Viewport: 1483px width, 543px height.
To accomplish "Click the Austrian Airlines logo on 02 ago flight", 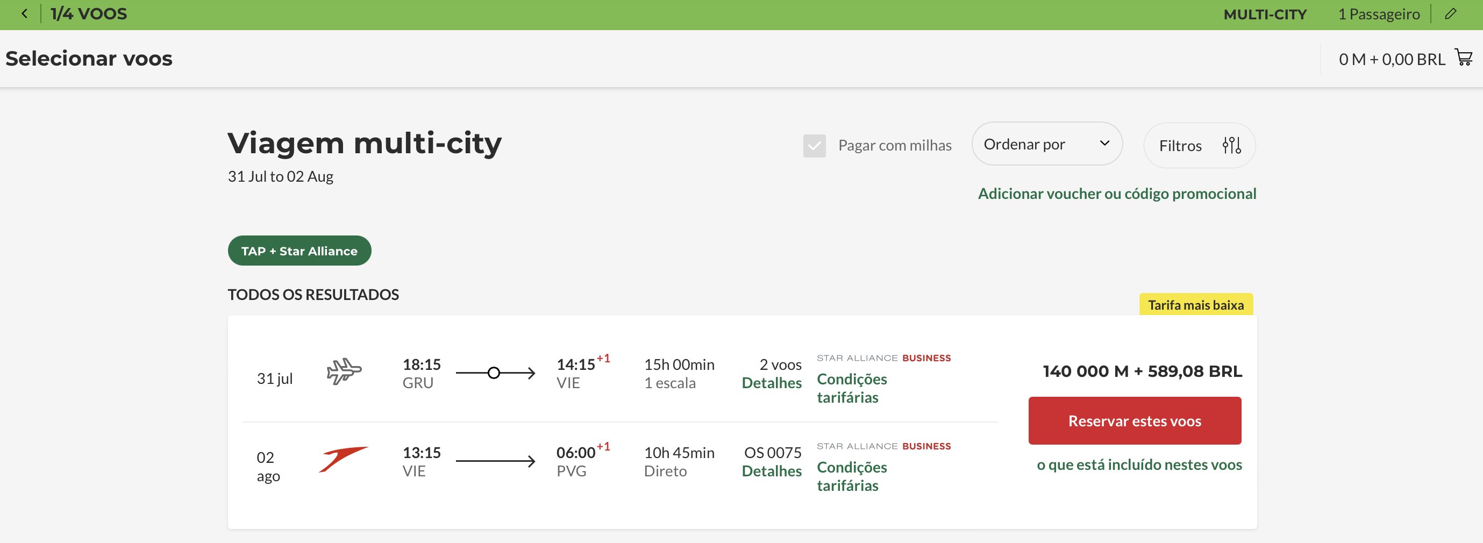I will (x=343, y=460).
